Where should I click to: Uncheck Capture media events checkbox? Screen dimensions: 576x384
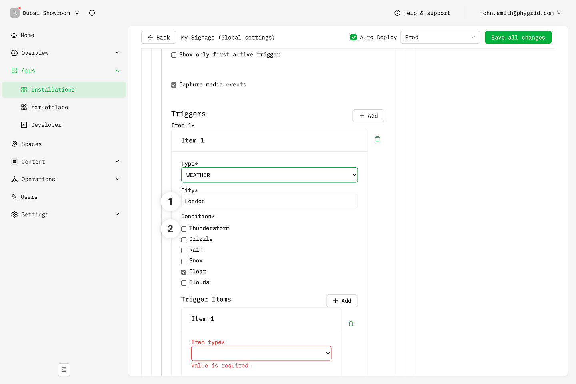pos(174,85)
